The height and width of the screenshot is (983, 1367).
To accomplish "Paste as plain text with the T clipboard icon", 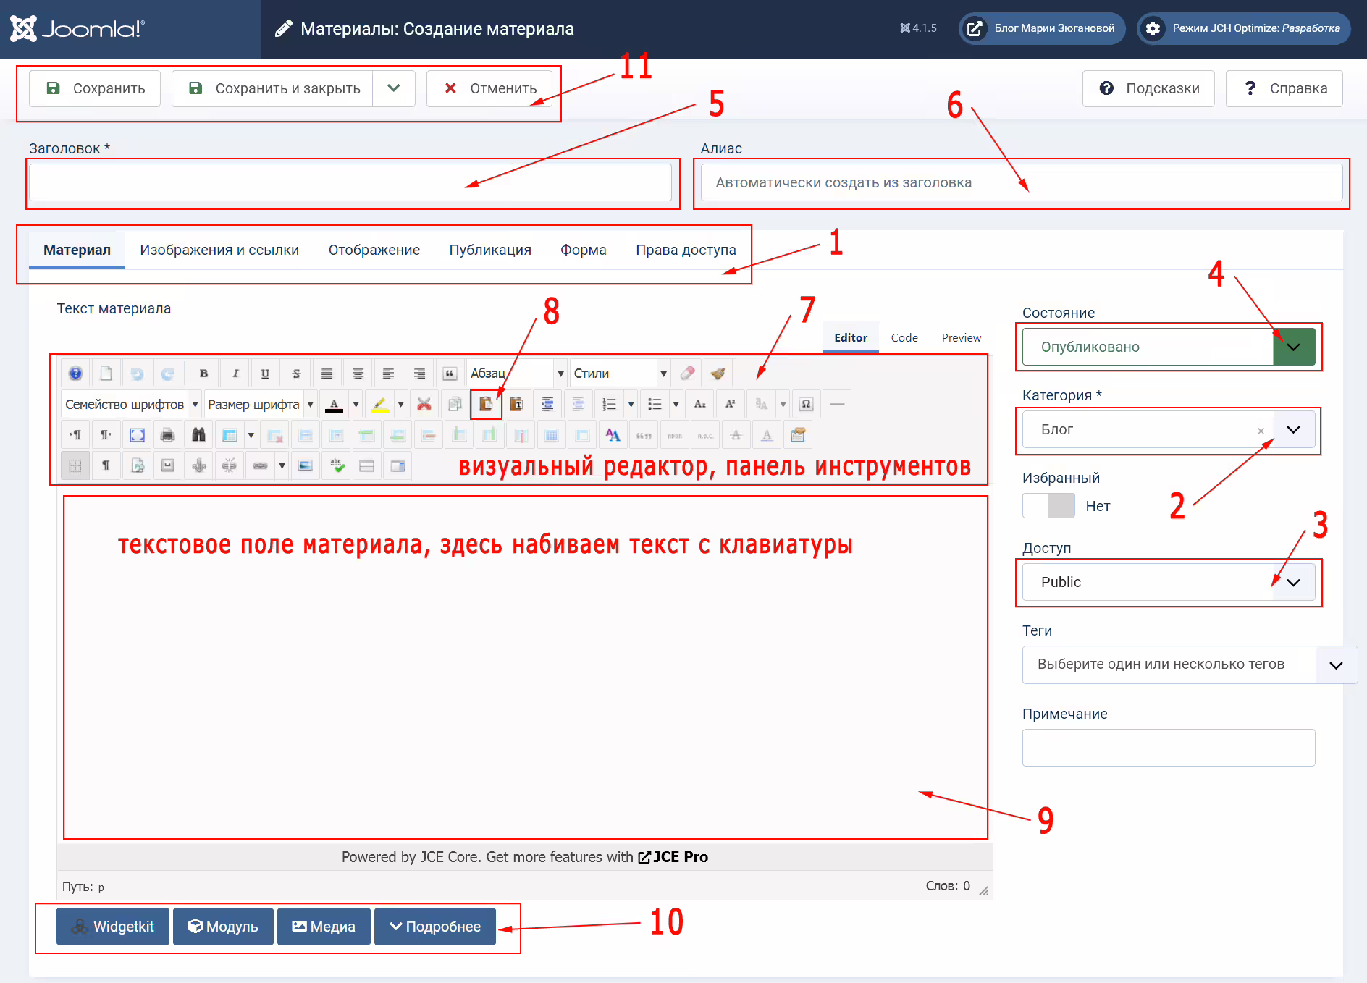I will coord(516,404).
